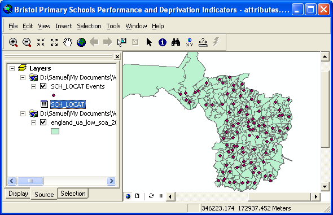
Task: Switch to Data View globe button
Action: (128, 196)
